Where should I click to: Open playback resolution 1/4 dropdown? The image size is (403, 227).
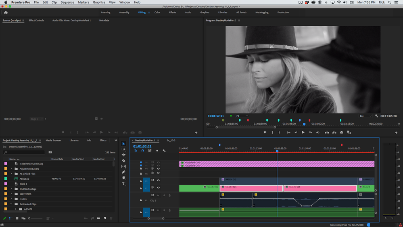click(365, 116)
